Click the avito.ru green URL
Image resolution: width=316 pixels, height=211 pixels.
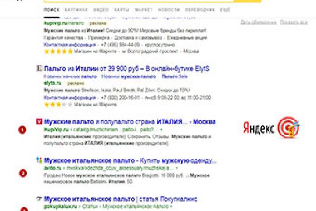click(53, 168)
